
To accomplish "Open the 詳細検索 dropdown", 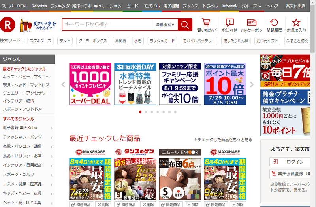I will point(165,25).
